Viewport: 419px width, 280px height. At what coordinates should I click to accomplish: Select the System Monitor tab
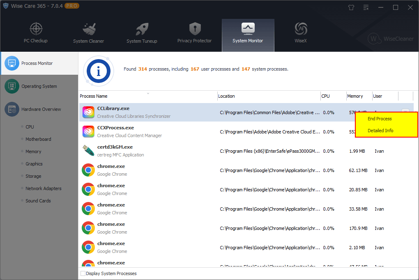pos(248,35)
